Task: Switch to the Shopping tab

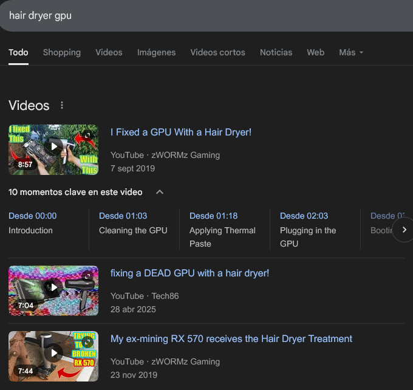Action: click(x=62, y=52)
